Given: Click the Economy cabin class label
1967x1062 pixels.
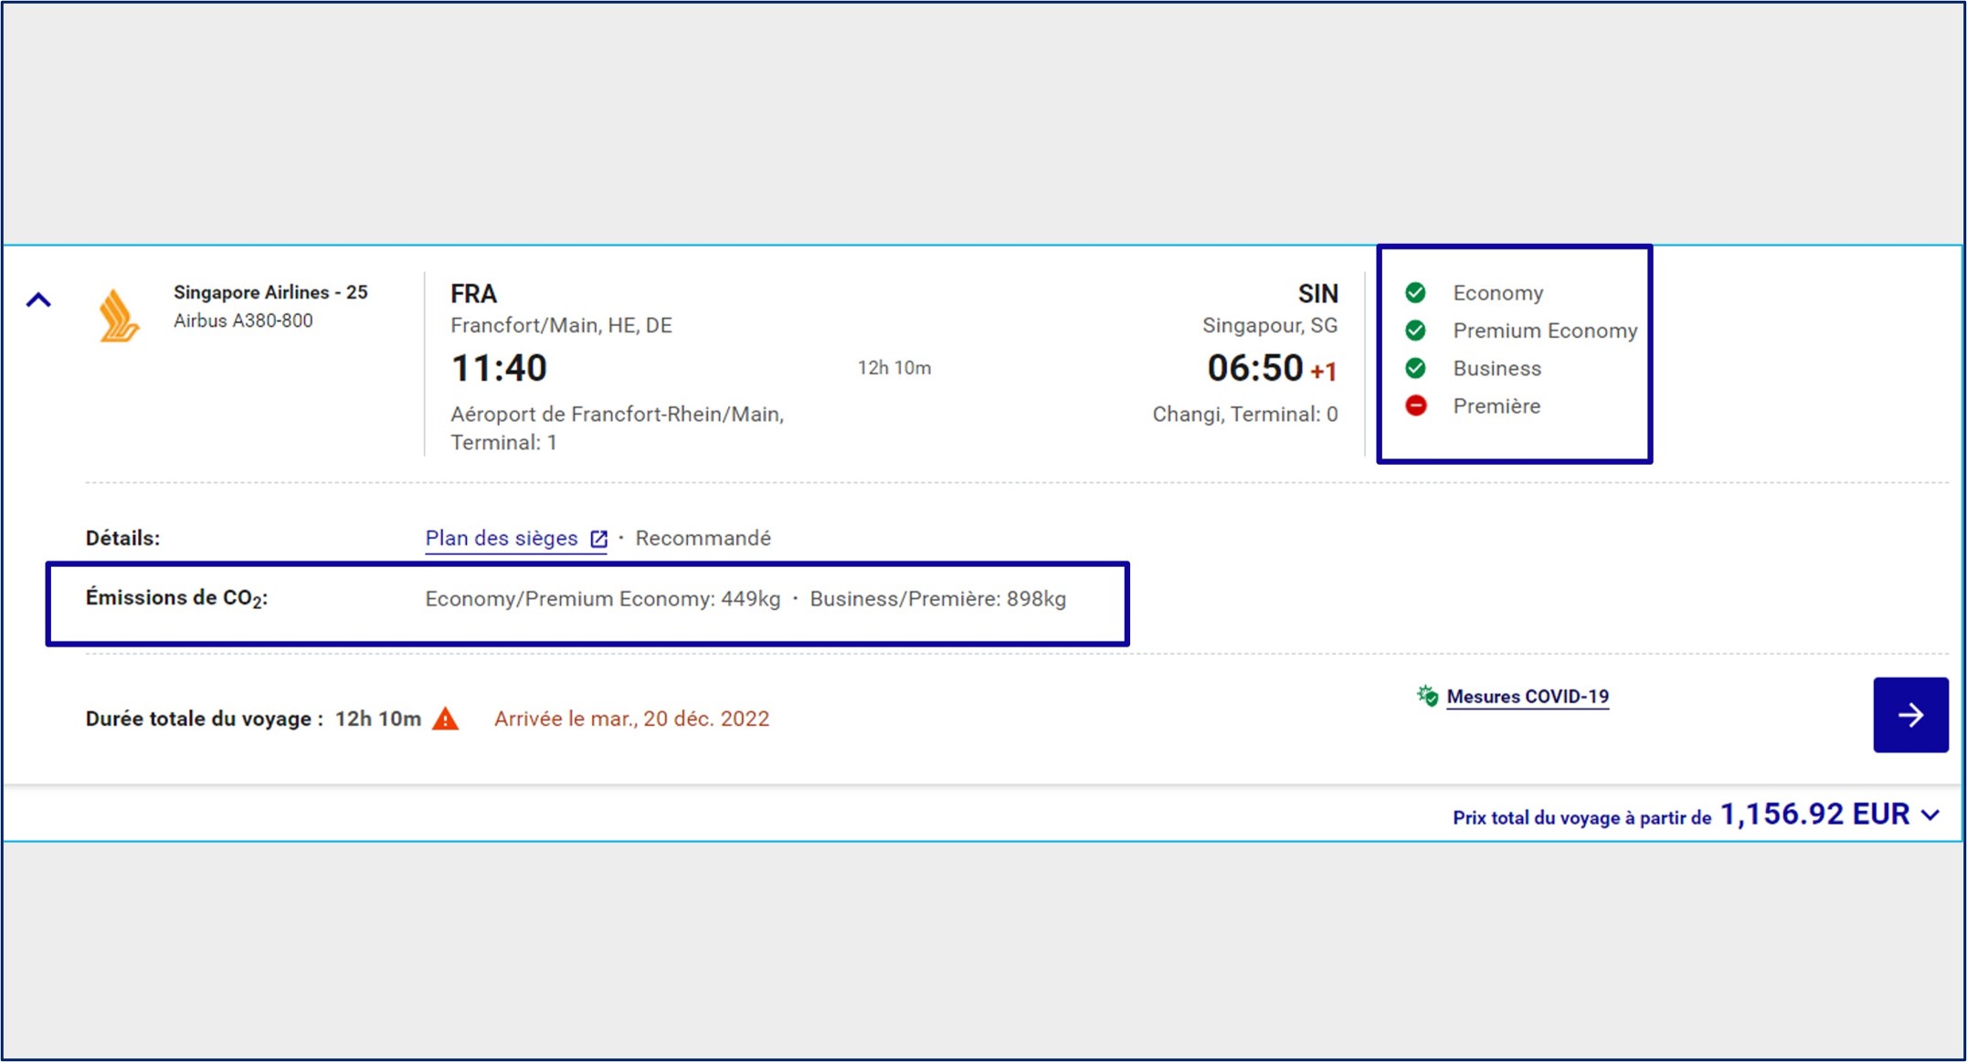Looking at the screenshot, I should [1497, 293].
